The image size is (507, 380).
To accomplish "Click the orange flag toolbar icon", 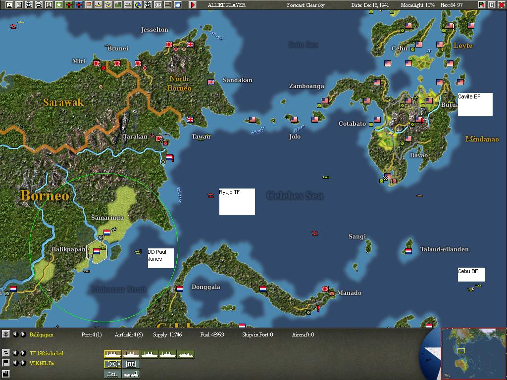I will click(x=89, y=5).
